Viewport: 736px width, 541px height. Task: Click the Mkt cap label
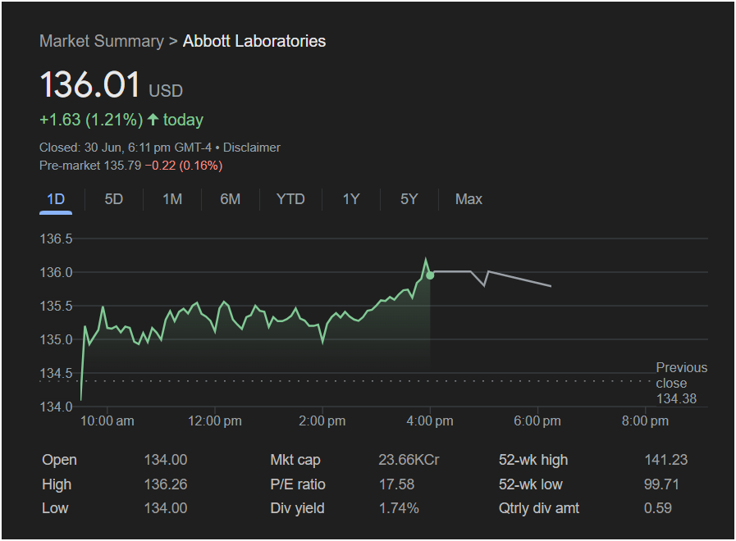[295, 461]
